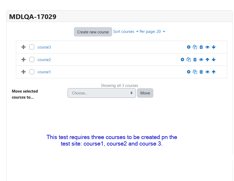Click the Move button
This screenshot has width=234, height=181.
coord(145,93)
